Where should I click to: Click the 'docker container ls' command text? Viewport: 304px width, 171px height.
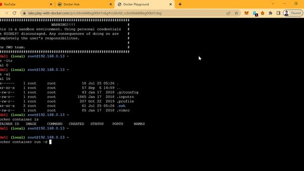tap(19, 119)
